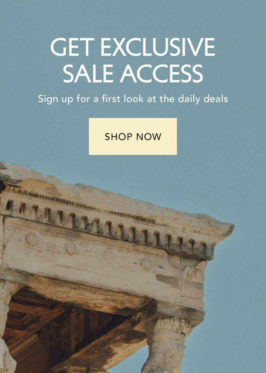Select the GET EXCLUSIVE headline line
Viewport: 266px width, 373px height.
click(x=133, y=47)
